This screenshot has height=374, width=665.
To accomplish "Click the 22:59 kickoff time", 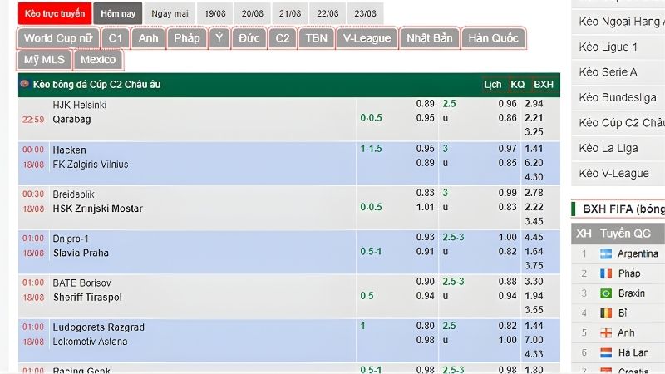I will pos(33,120).
